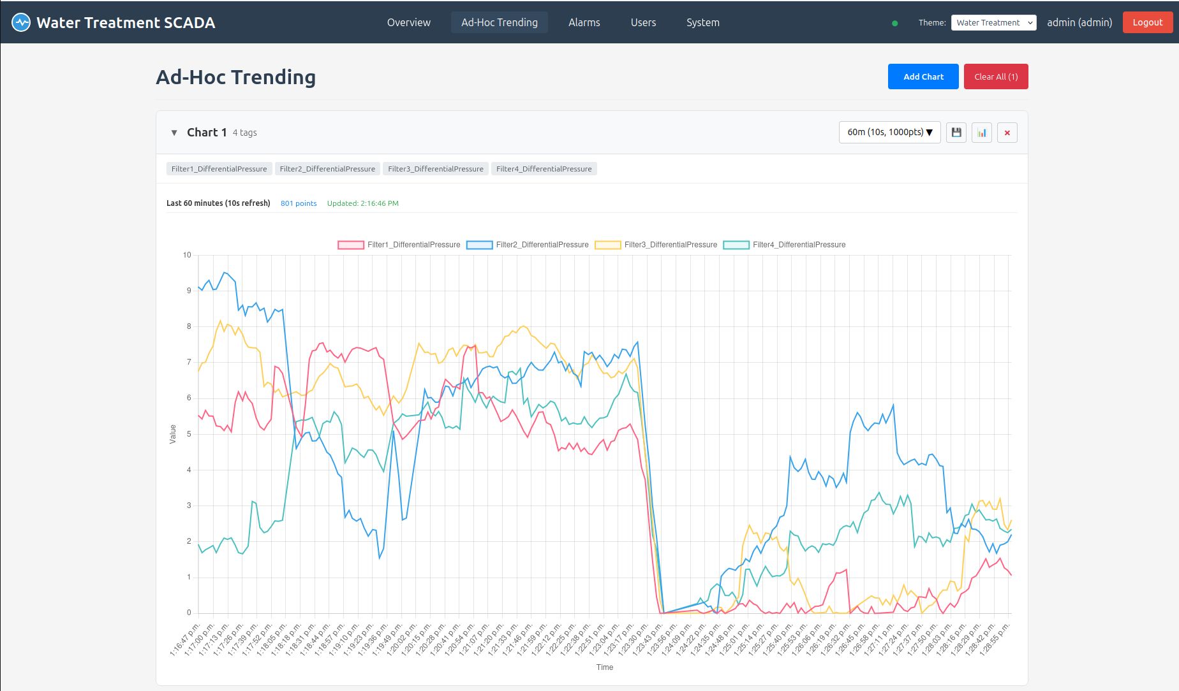This screenshot has height=691, width=1179.
Task: Click the "Chart 1" title
Action: click(207, 133)
